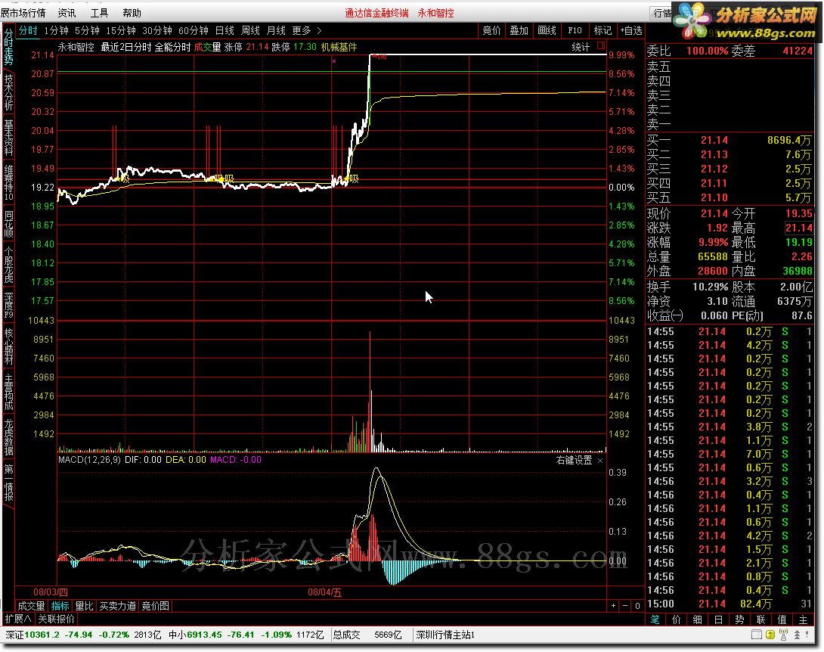The image size is (824, 652).
Task: Select the 5分钟 period tab
Action: [x=87, y=30]
